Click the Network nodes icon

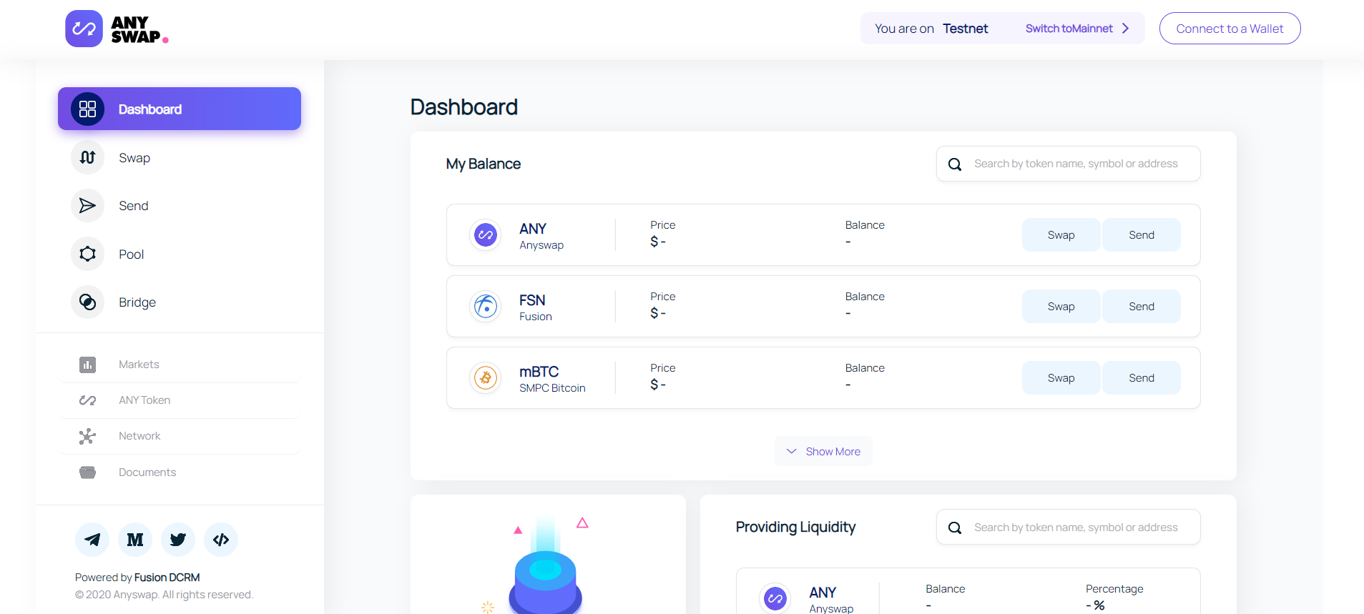pyautogui.click(x=87, y=436)
